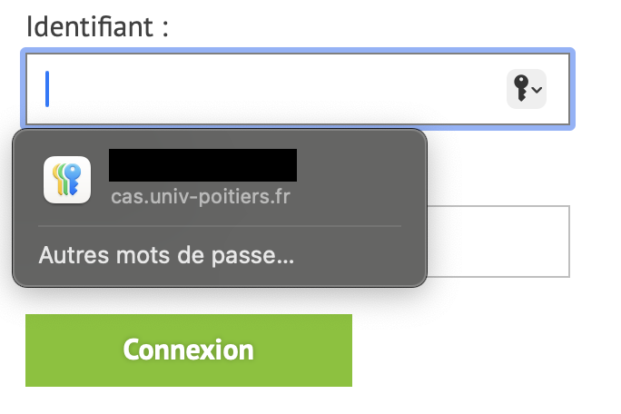
Task: Click the cas.univ-poitiers.fr domain text
Action: (201, 195)
